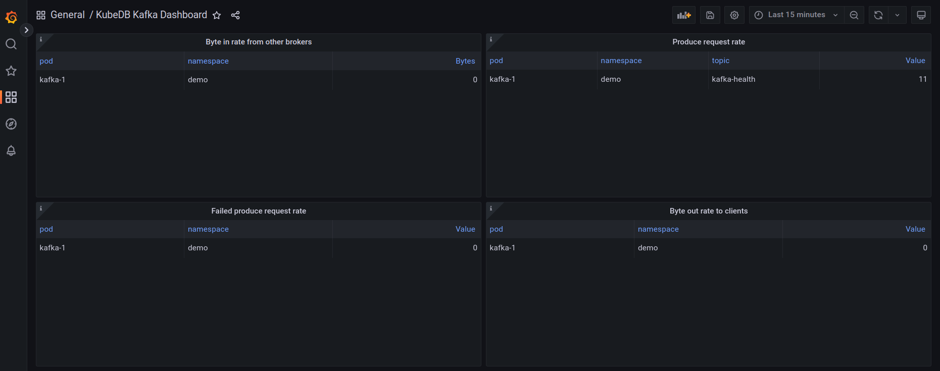
Task: Click the KubeDB Kafka Dashboard title
Action: click(x=152, y=15)
